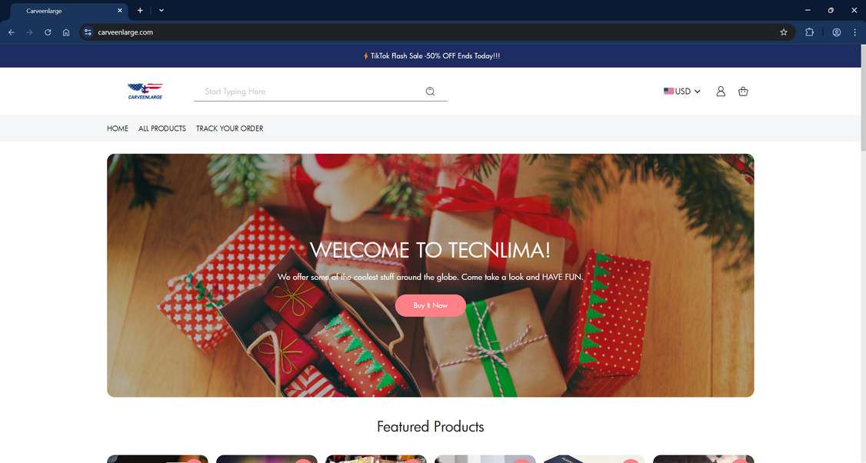
Task: Open Chrome three-dot menu
Action: coord(854,32)
